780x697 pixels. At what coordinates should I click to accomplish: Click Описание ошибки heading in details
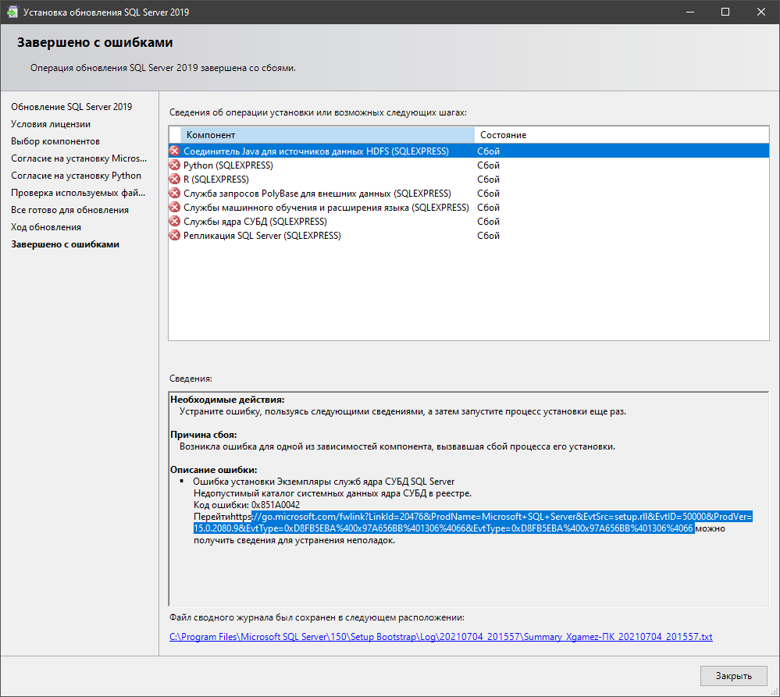tap(213, 470)
